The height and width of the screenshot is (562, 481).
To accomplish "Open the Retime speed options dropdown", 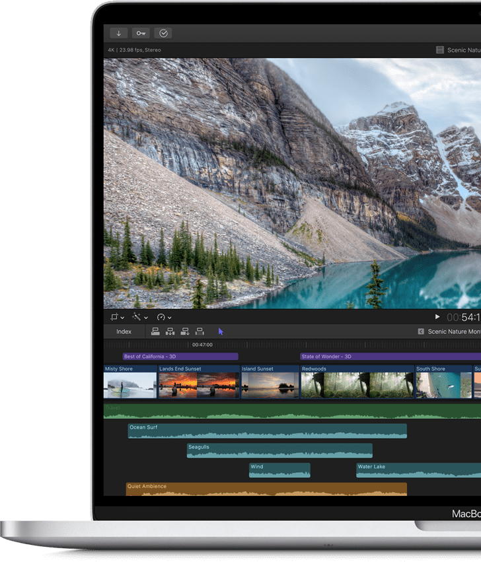I will point(163,318).
